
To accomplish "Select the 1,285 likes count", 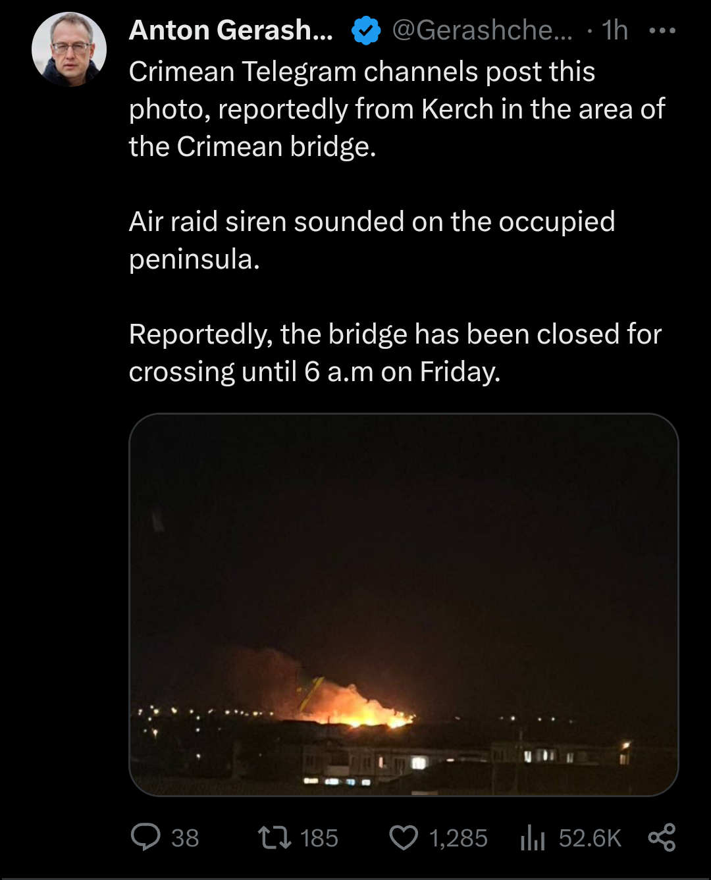I will pos(458,838).
